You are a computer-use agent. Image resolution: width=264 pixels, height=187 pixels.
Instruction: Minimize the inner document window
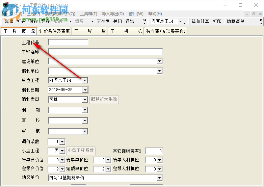247,14
